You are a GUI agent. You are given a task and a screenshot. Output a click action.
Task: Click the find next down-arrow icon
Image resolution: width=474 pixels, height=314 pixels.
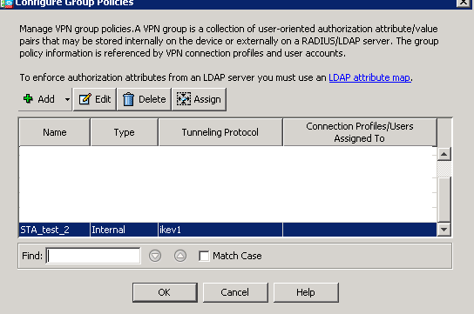[x=155, y=256]
